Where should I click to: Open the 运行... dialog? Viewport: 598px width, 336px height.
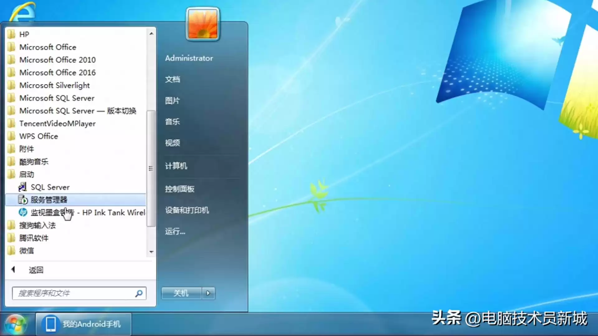175,232
